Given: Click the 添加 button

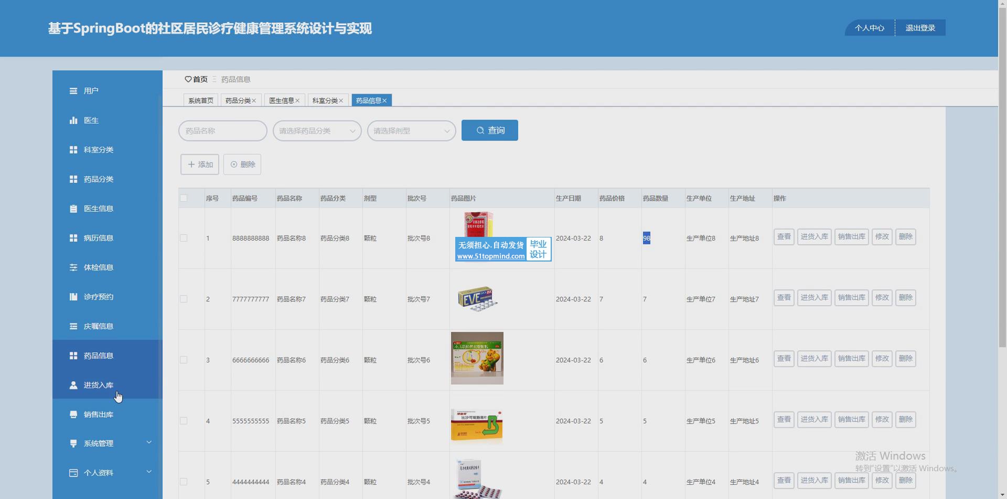Looking at the screenshot, I should coord(200,165).
